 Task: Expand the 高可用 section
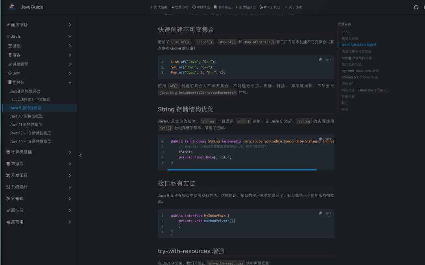tap(39, 222)
